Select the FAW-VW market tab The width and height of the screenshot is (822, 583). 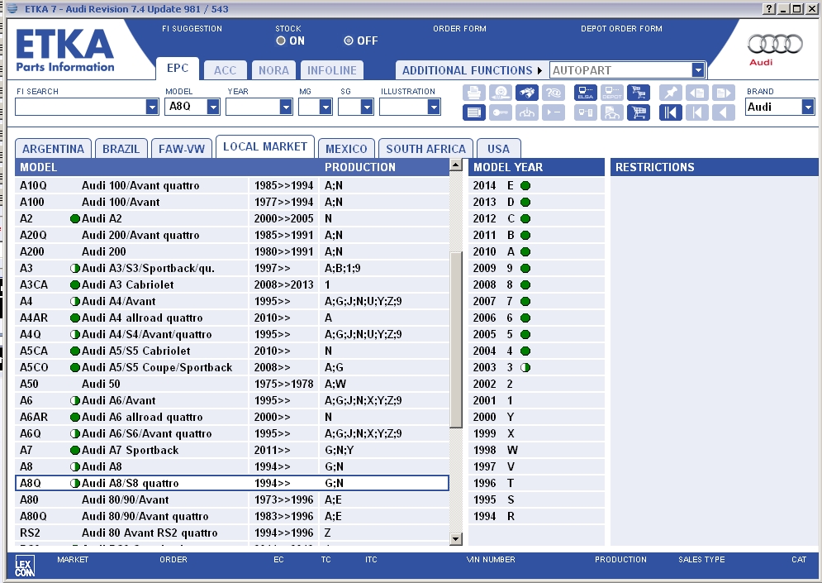pyautogui.click(x=182, y=149)
